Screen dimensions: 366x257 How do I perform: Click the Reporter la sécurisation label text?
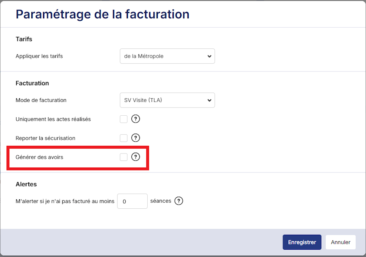coord(45,138)
